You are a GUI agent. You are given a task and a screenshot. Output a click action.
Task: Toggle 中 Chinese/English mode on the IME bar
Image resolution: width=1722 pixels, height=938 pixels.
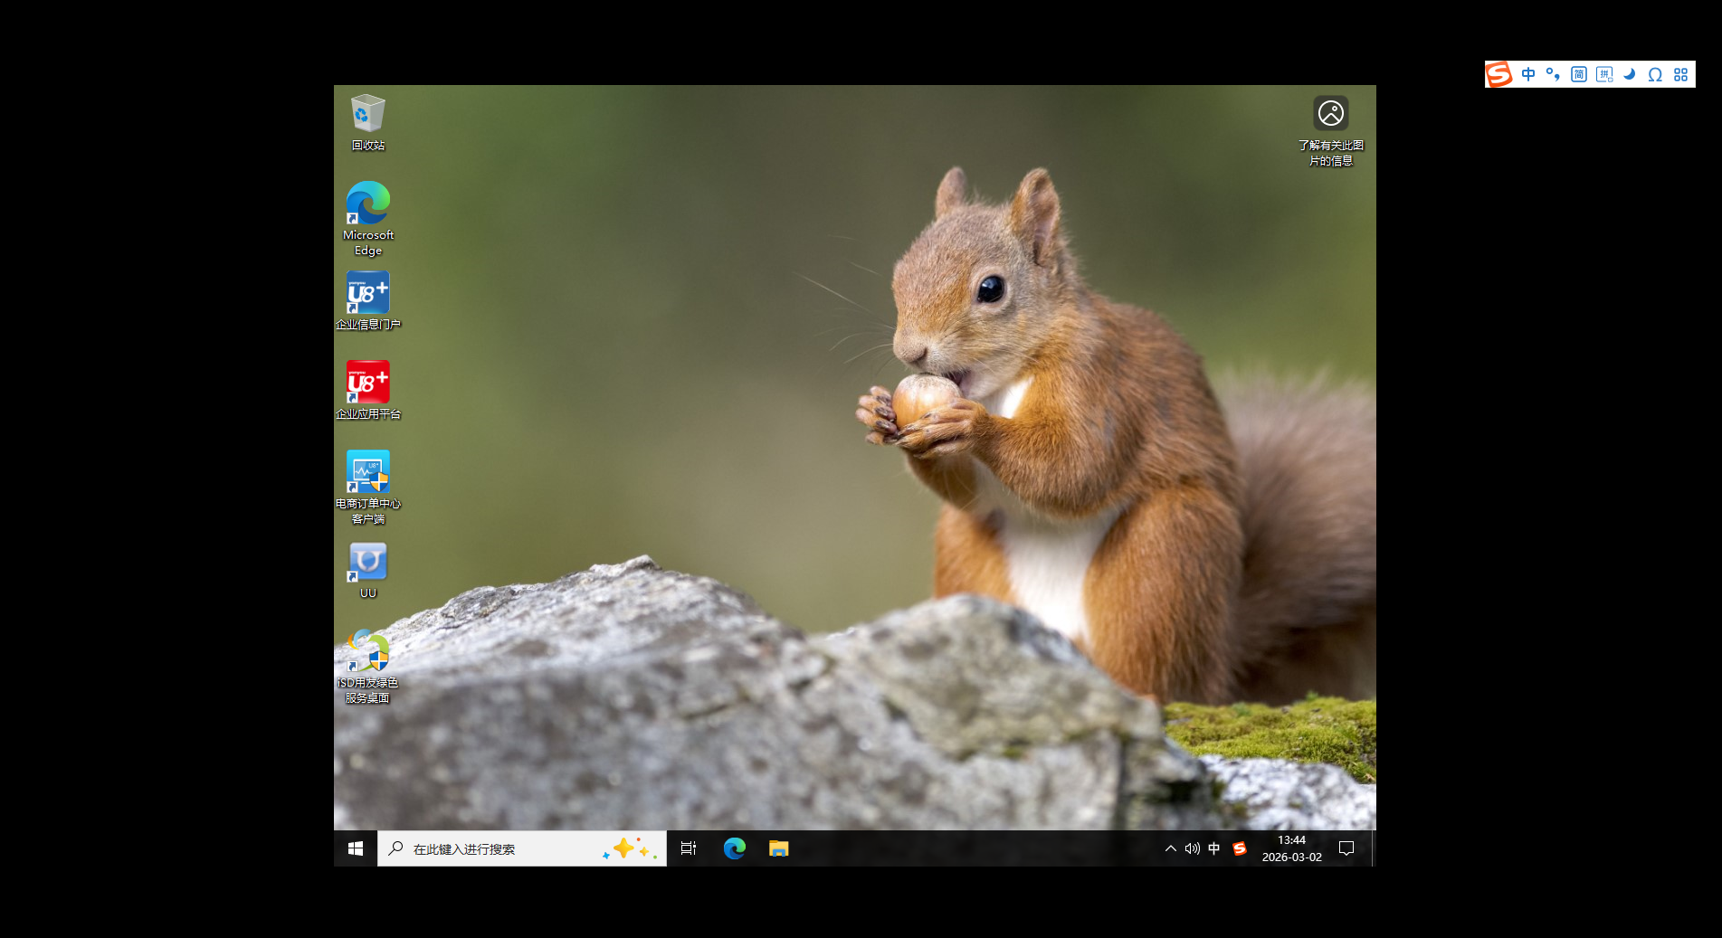1528,74
